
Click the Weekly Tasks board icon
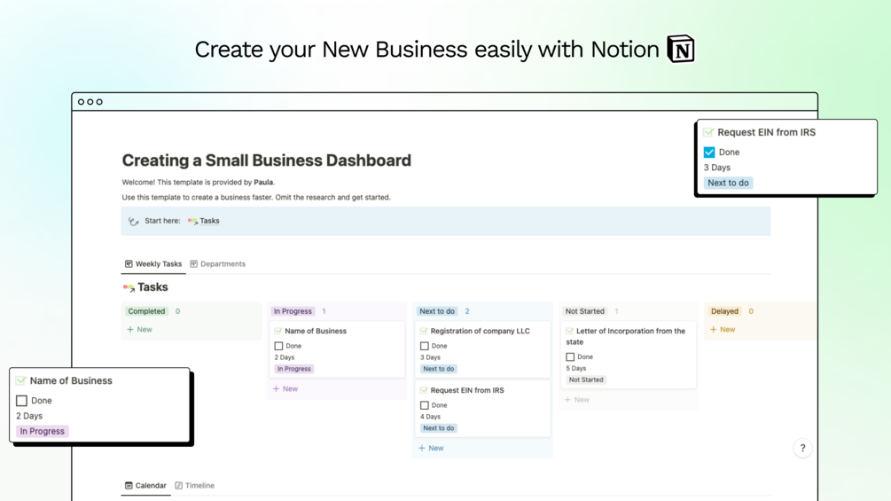(x=129, y=263)
